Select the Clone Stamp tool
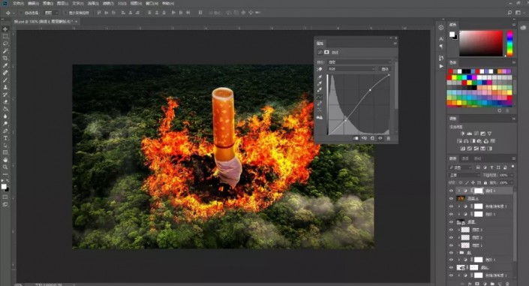 5,87
